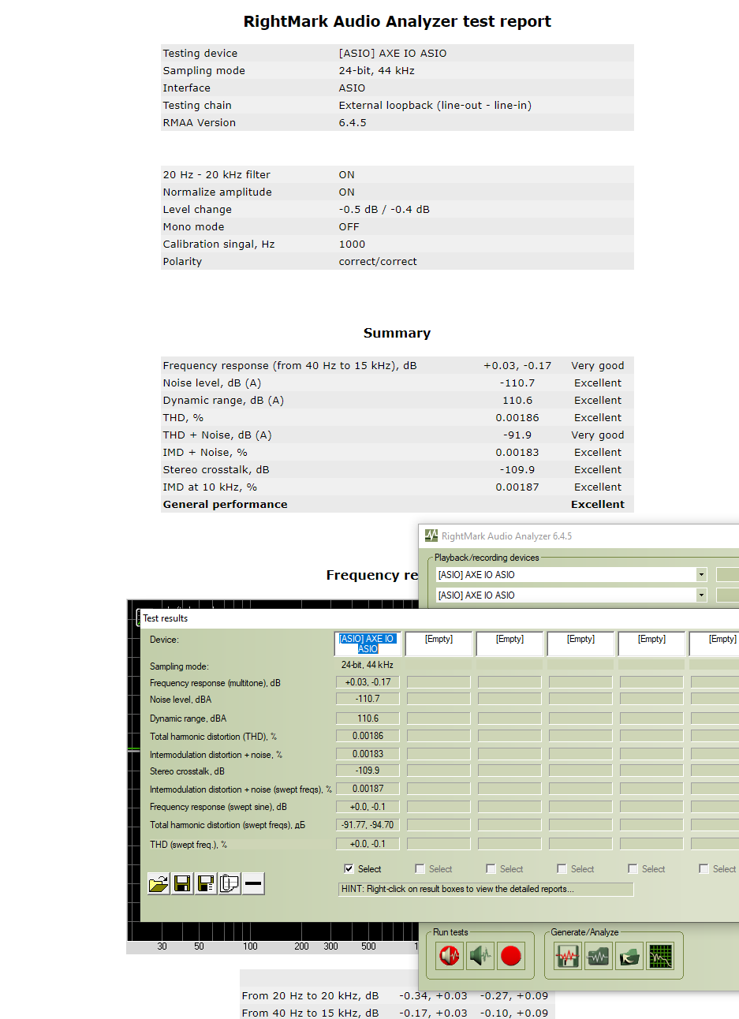Open the lower recording device dropdown

click(701, 595)
